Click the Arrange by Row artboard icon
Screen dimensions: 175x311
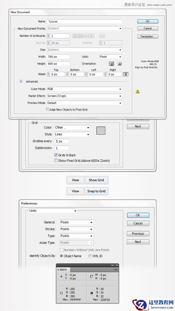[x=86, y=36]
